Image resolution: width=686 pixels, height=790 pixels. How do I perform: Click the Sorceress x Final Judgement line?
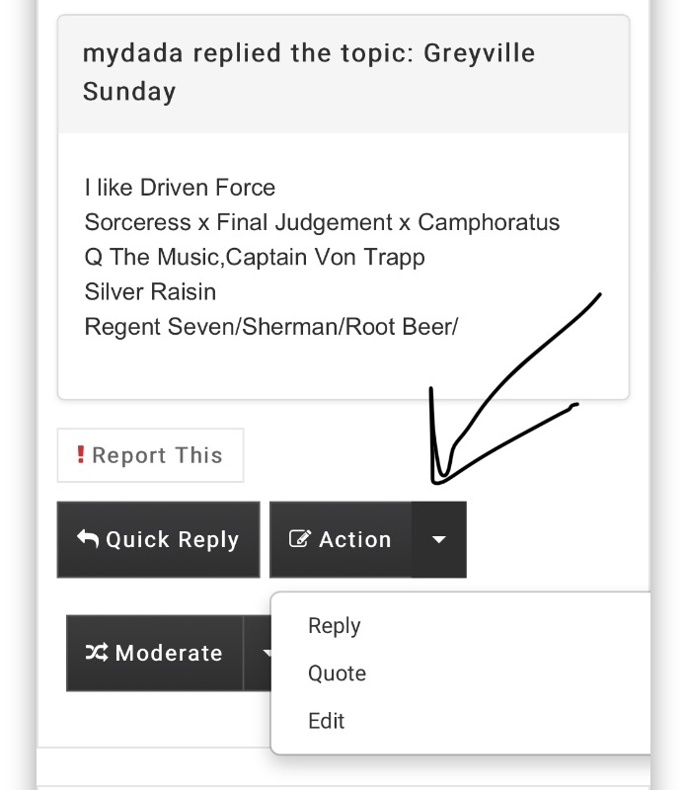322,222
